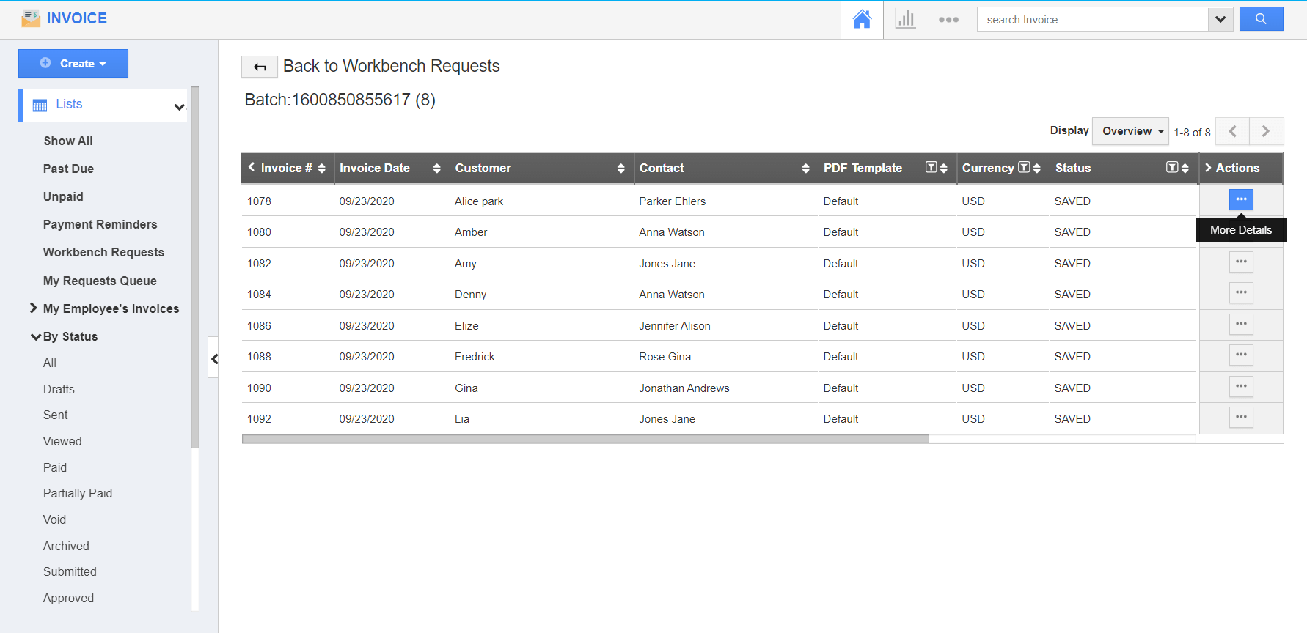Collapse the By Status group
This screenshot has width=1307, height=633.
click(x=35, y=337)
